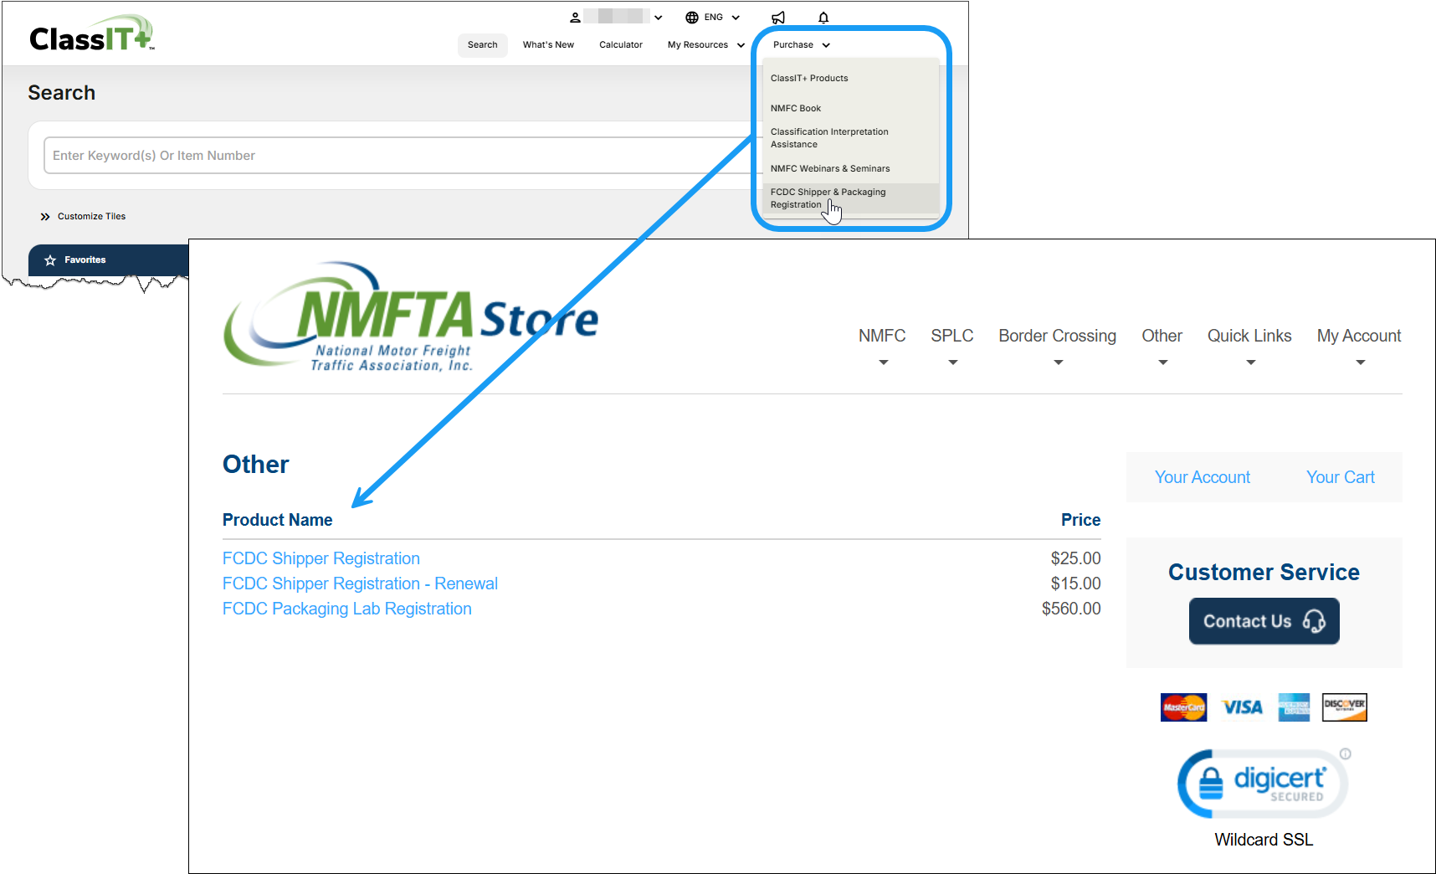Screen dimensions: 1436x874
Task: Click the MasterCard payment icon
Action: pos(1183,707)
